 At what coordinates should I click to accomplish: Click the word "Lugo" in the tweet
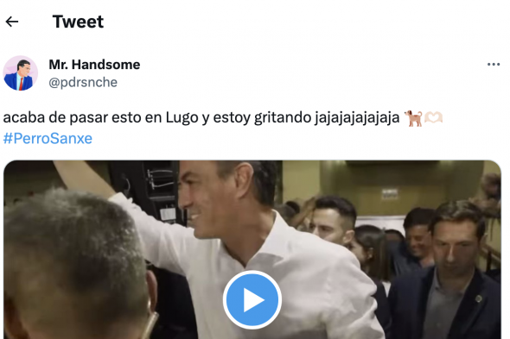point(182,118)
